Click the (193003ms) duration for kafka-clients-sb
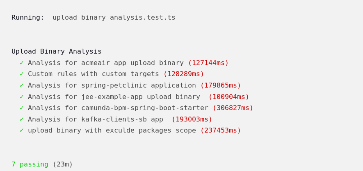 [x=192, y=119]
